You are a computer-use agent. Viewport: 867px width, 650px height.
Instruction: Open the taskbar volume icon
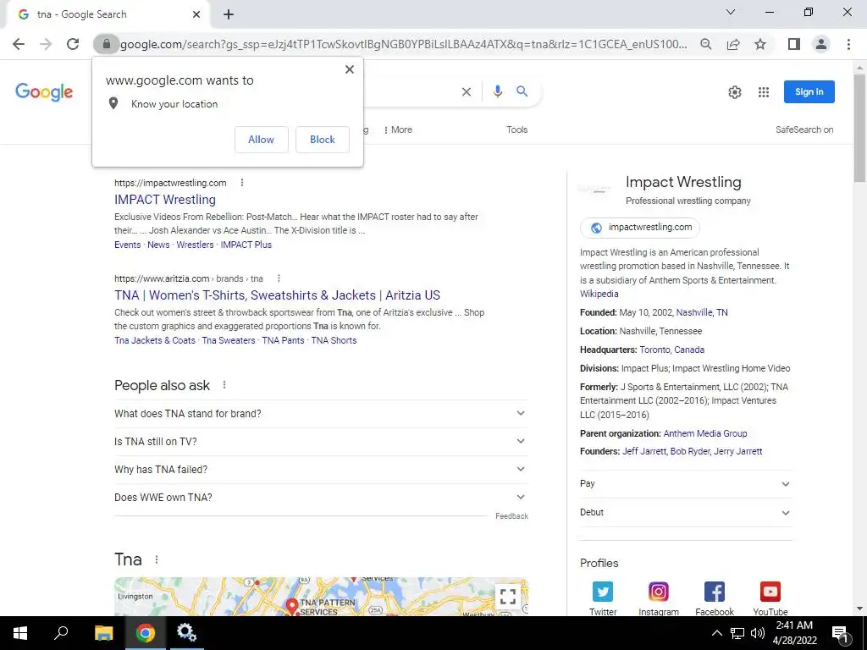tap(758, 633)
